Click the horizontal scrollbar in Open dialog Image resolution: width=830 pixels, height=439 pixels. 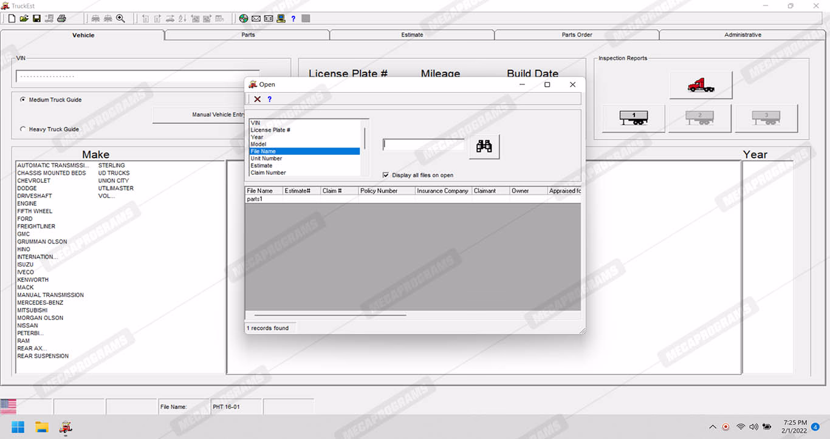(330, 315)
